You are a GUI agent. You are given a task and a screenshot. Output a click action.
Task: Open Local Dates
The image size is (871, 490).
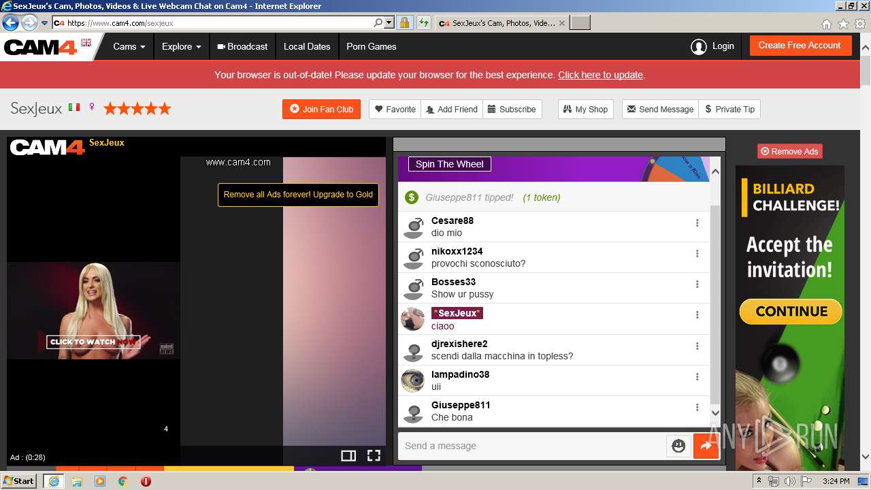(307, 46)
